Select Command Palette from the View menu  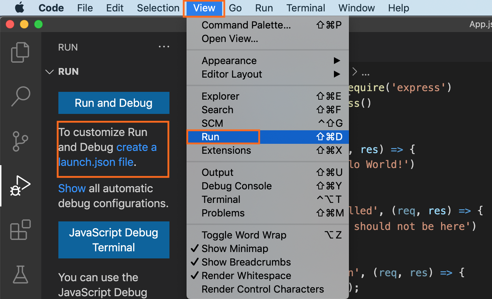tap(246, 25)
